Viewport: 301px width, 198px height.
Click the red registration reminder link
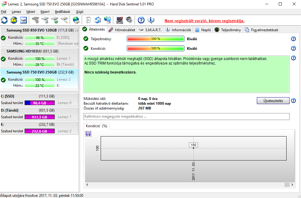pos(205,21)
